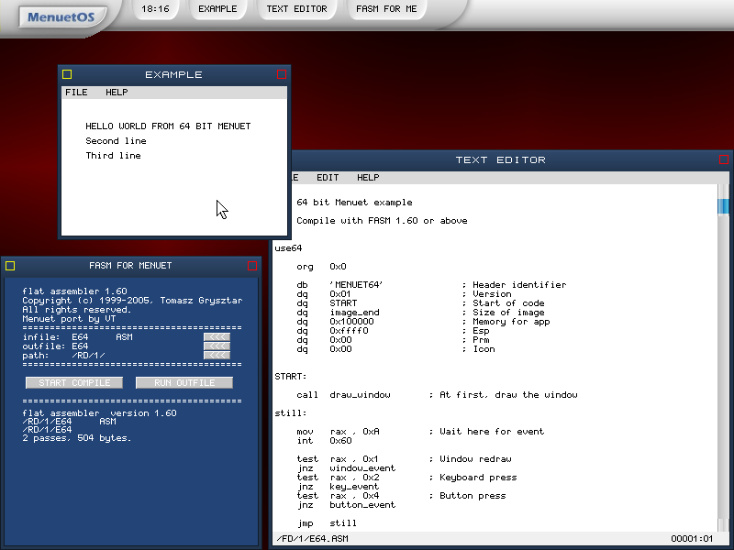Click the "; Wait here for event" comment
This screenshot has height=550, width=734.
tap(486, 432)
